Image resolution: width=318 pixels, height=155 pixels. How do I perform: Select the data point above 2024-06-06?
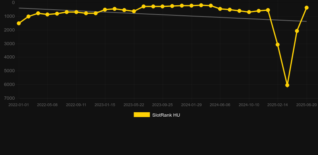pyautogui.click(x=220, y=9)
